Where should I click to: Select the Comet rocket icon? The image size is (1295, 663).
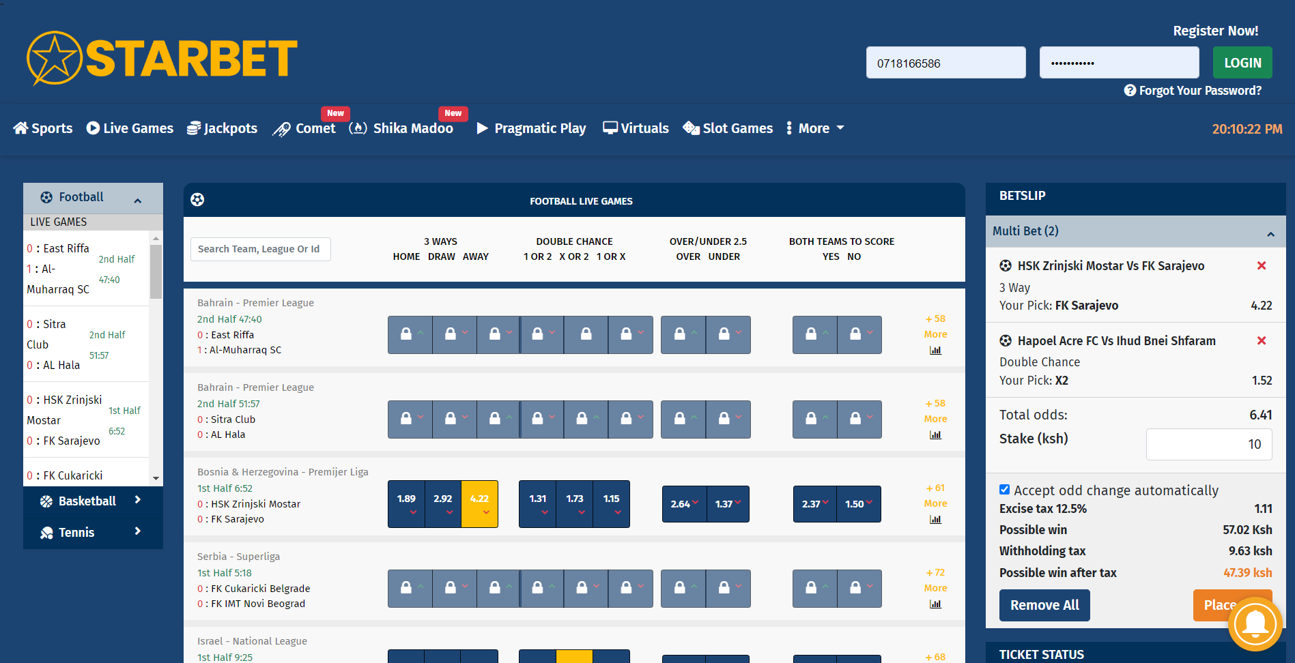(x=282, y=128)
